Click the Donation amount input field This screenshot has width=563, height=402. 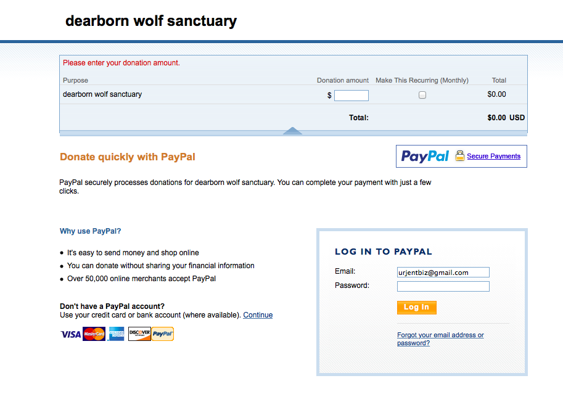point(351,96)
